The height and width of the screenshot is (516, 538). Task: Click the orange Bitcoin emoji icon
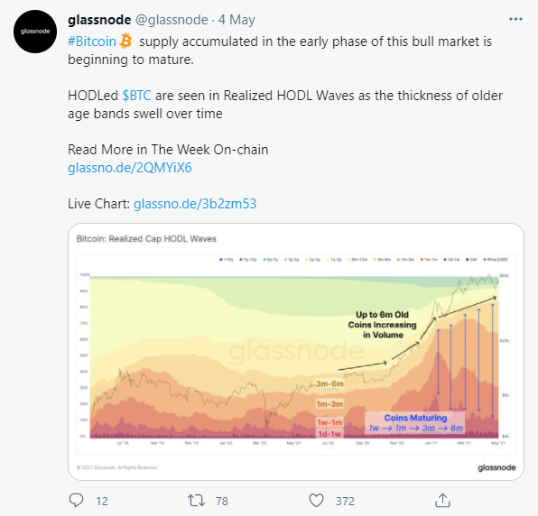pos(125,41)
